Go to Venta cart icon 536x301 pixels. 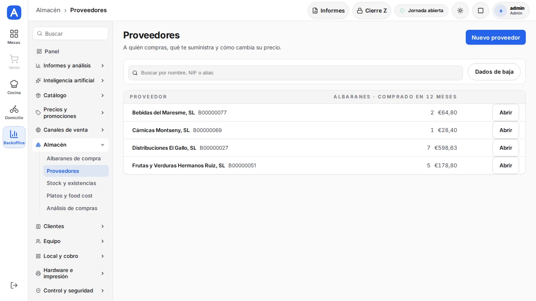pos(14,59)
